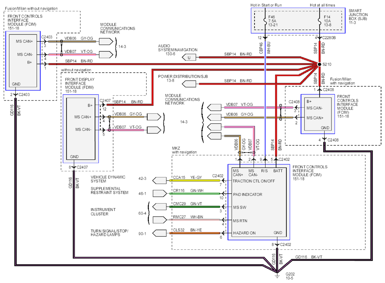
Task: Click the Power Distribution/SJB 13-8 label
Action: click(183, 78)
